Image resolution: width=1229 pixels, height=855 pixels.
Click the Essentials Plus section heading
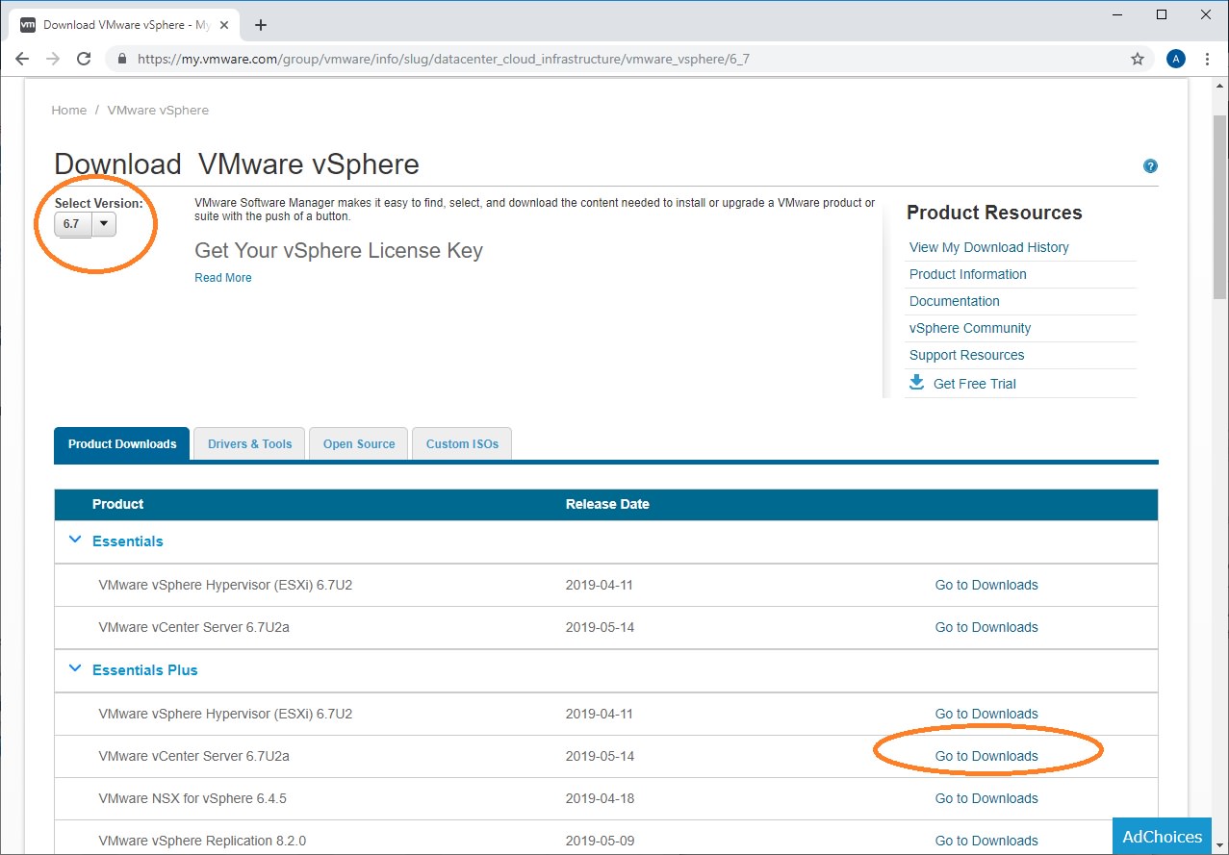point(145,670)
